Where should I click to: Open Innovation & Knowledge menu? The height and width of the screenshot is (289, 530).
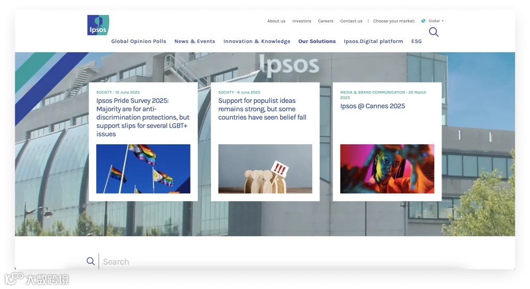(x=257, y=41)
